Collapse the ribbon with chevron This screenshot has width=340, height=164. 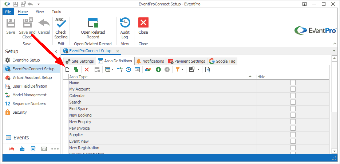click(x=335, y=43)
